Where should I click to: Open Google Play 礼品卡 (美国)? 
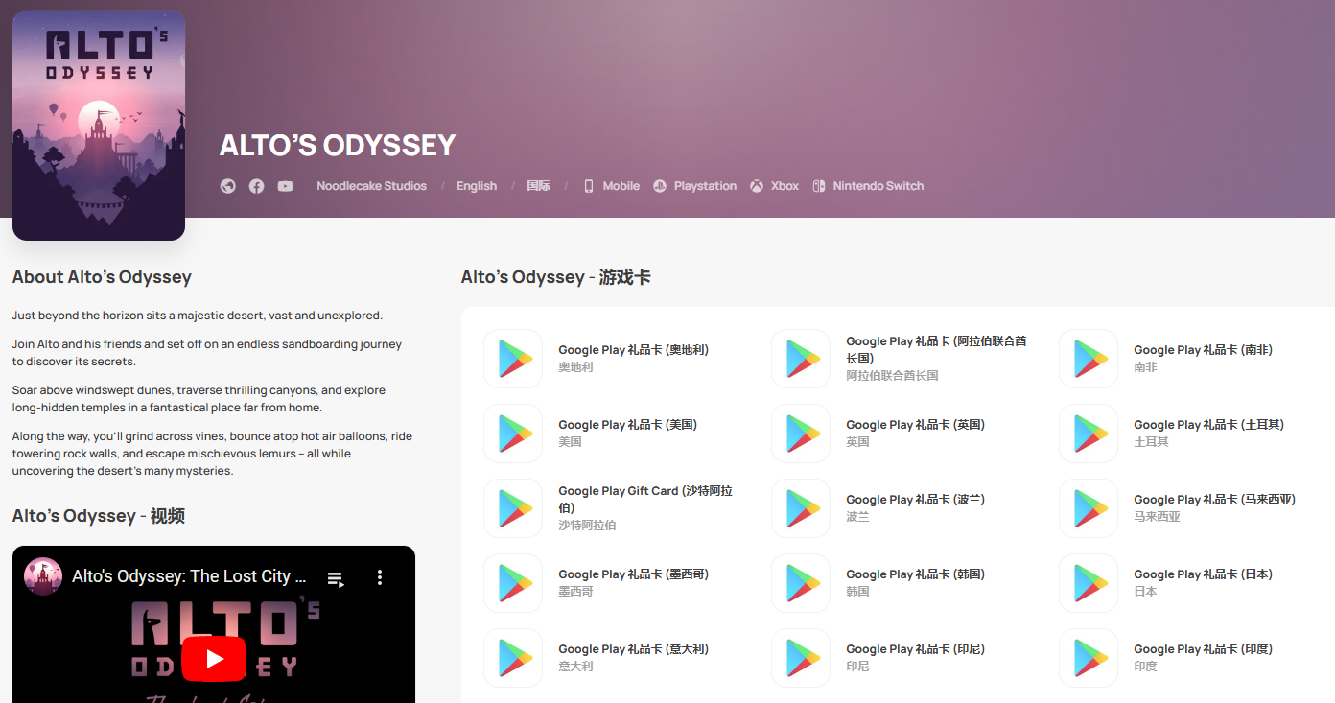point(627,425)
